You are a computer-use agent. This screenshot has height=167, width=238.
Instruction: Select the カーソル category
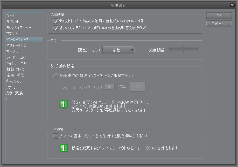(x=25, y=51)
